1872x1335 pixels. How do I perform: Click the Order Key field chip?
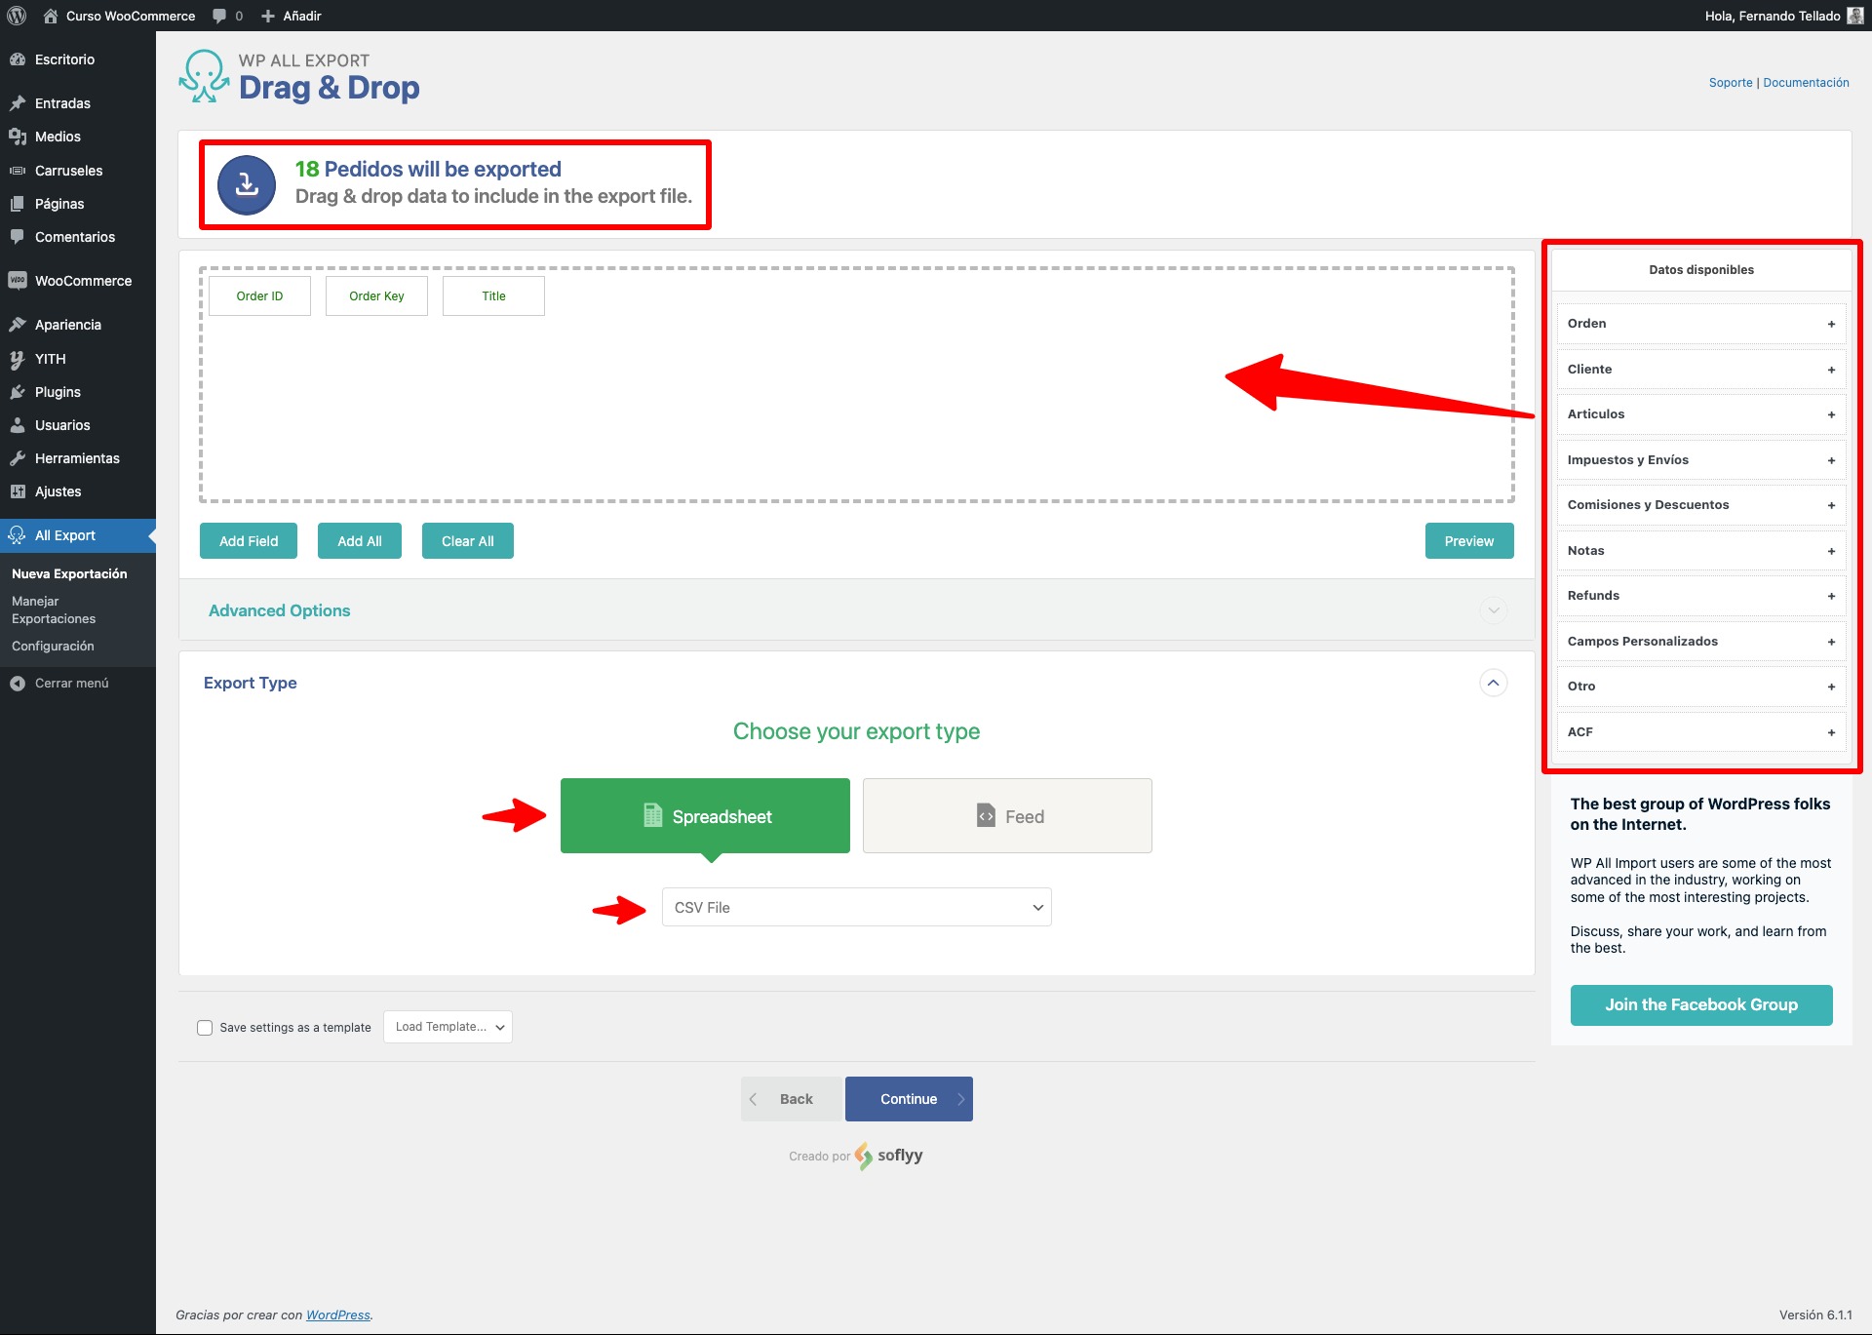coord(376,296)
